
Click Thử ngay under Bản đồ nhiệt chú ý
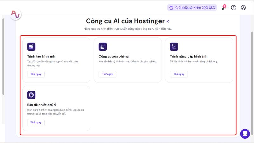click(36, 122)
